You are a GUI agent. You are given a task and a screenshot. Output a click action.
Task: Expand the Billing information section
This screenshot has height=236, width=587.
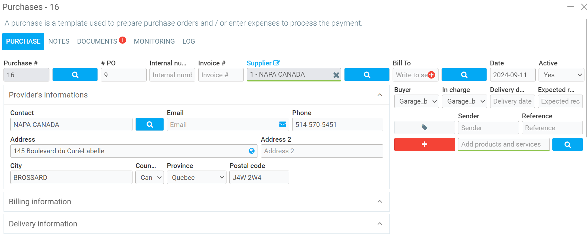380,202
